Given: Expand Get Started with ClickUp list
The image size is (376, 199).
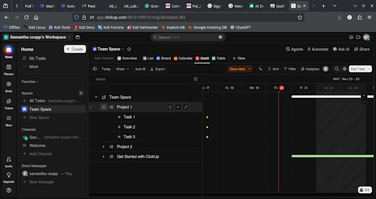Looking at the screenshot, I should point(103,156).
